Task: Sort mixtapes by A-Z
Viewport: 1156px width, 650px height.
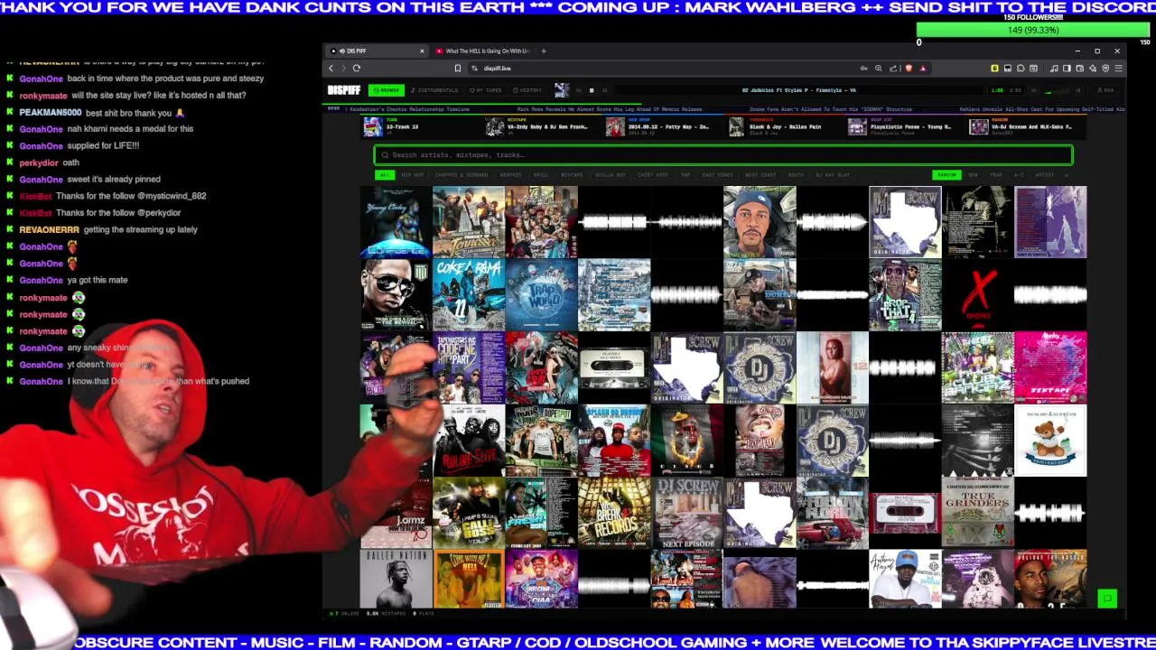Action: click(x=1019, y=175)
